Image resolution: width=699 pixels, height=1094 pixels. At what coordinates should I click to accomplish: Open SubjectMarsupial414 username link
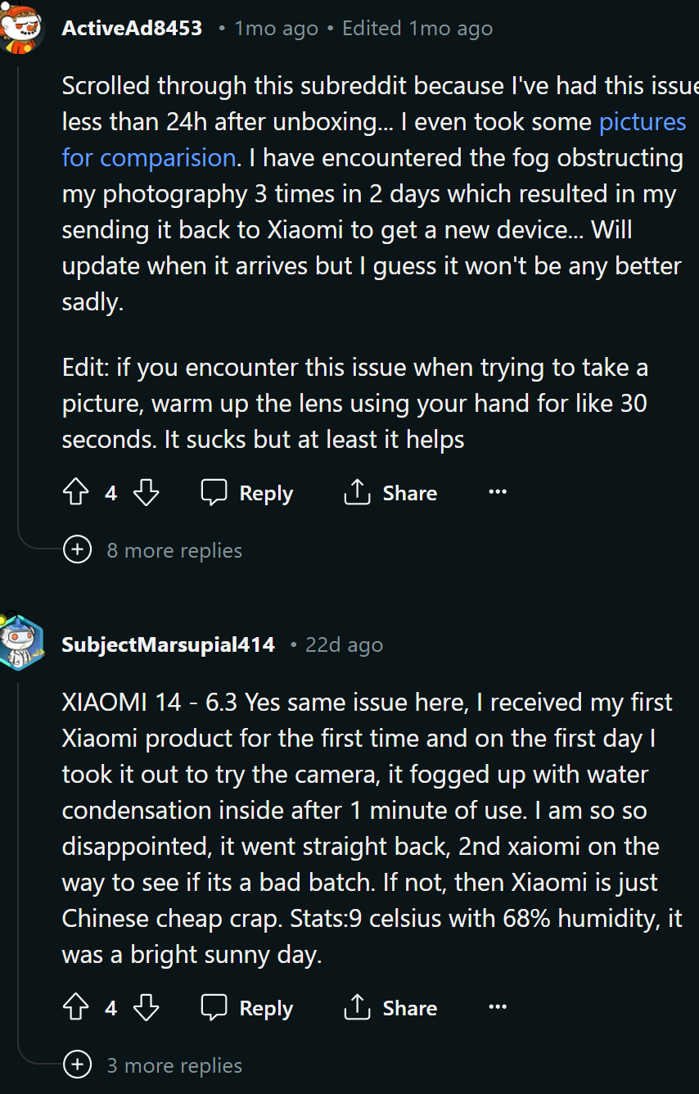[x=168, y=644]
